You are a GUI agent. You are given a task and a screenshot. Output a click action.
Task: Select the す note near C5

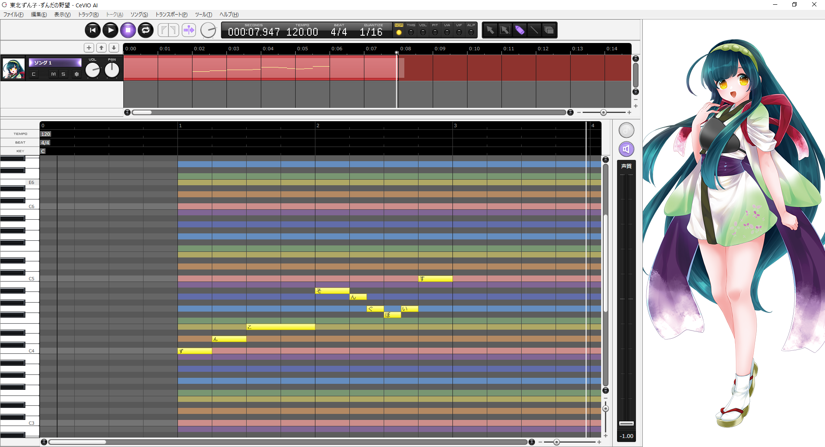(x=435, y=279)
